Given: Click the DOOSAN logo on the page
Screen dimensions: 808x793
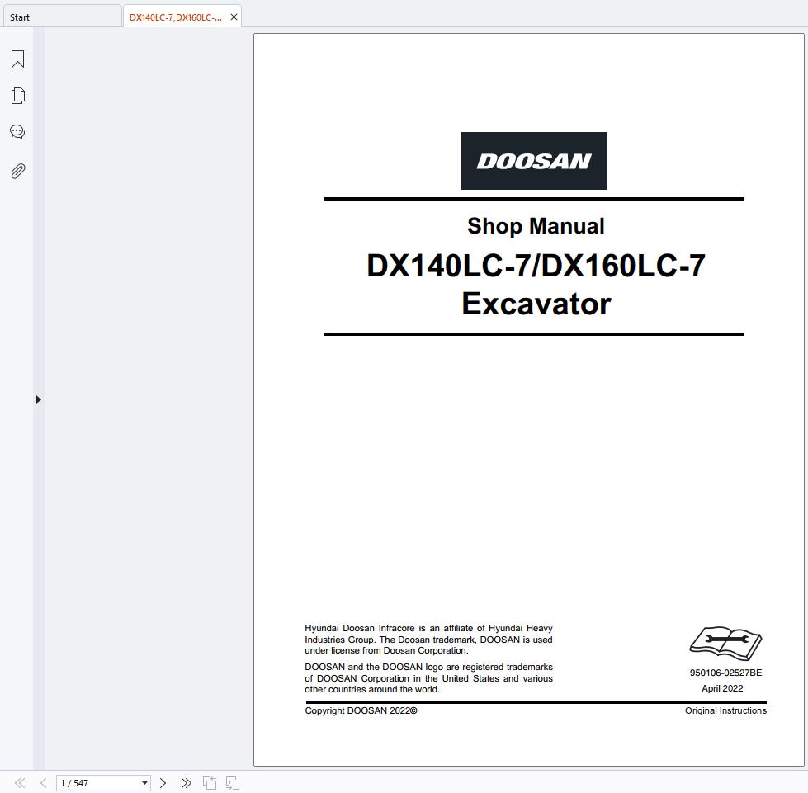Looking at the screenshot, I should click(534, 161).
